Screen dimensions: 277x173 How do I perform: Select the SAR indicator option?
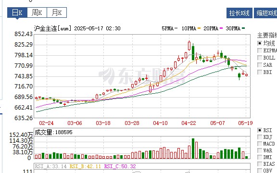point(260,65)
